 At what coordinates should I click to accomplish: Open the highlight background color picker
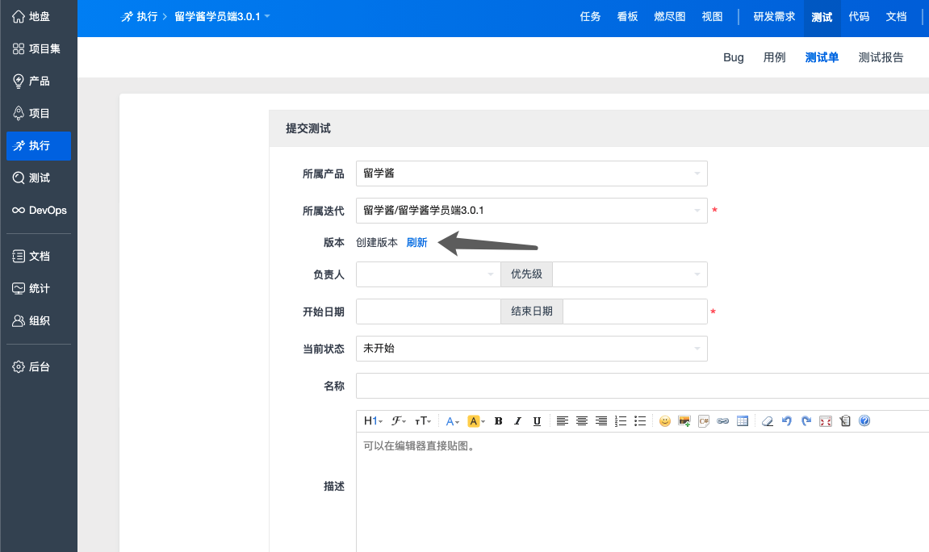point(476,421)
